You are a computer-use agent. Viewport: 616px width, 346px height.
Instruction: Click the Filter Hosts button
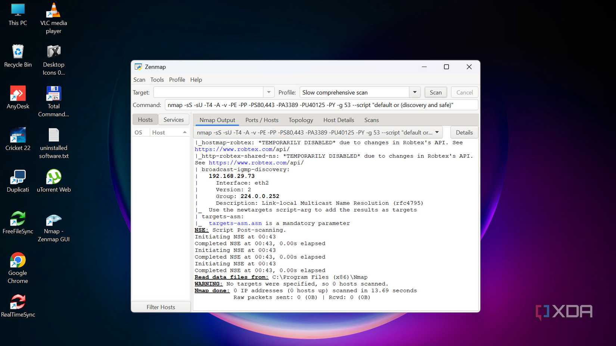161,307
